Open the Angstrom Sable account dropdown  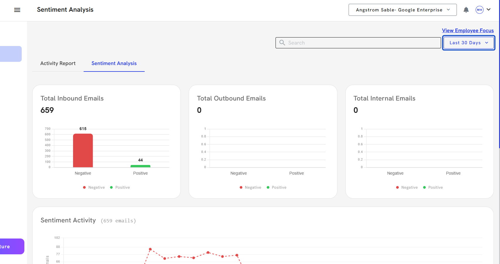coord(402,10)
